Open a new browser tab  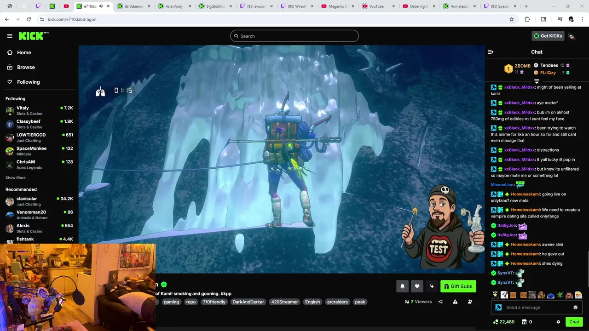coord(526,6)
